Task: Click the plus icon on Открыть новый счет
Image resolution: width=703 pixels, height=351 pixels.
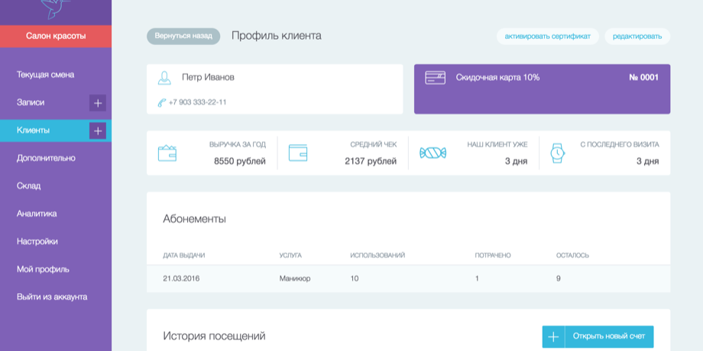Action: [x=554, y=337]
